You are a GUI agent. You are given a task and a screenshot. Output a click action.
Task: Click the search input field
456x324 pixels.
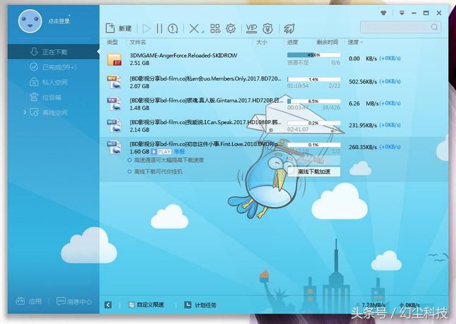395,27
